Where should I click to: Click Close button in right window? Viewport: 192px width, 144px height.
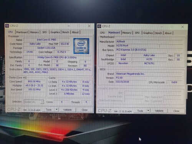pos(176,111)
